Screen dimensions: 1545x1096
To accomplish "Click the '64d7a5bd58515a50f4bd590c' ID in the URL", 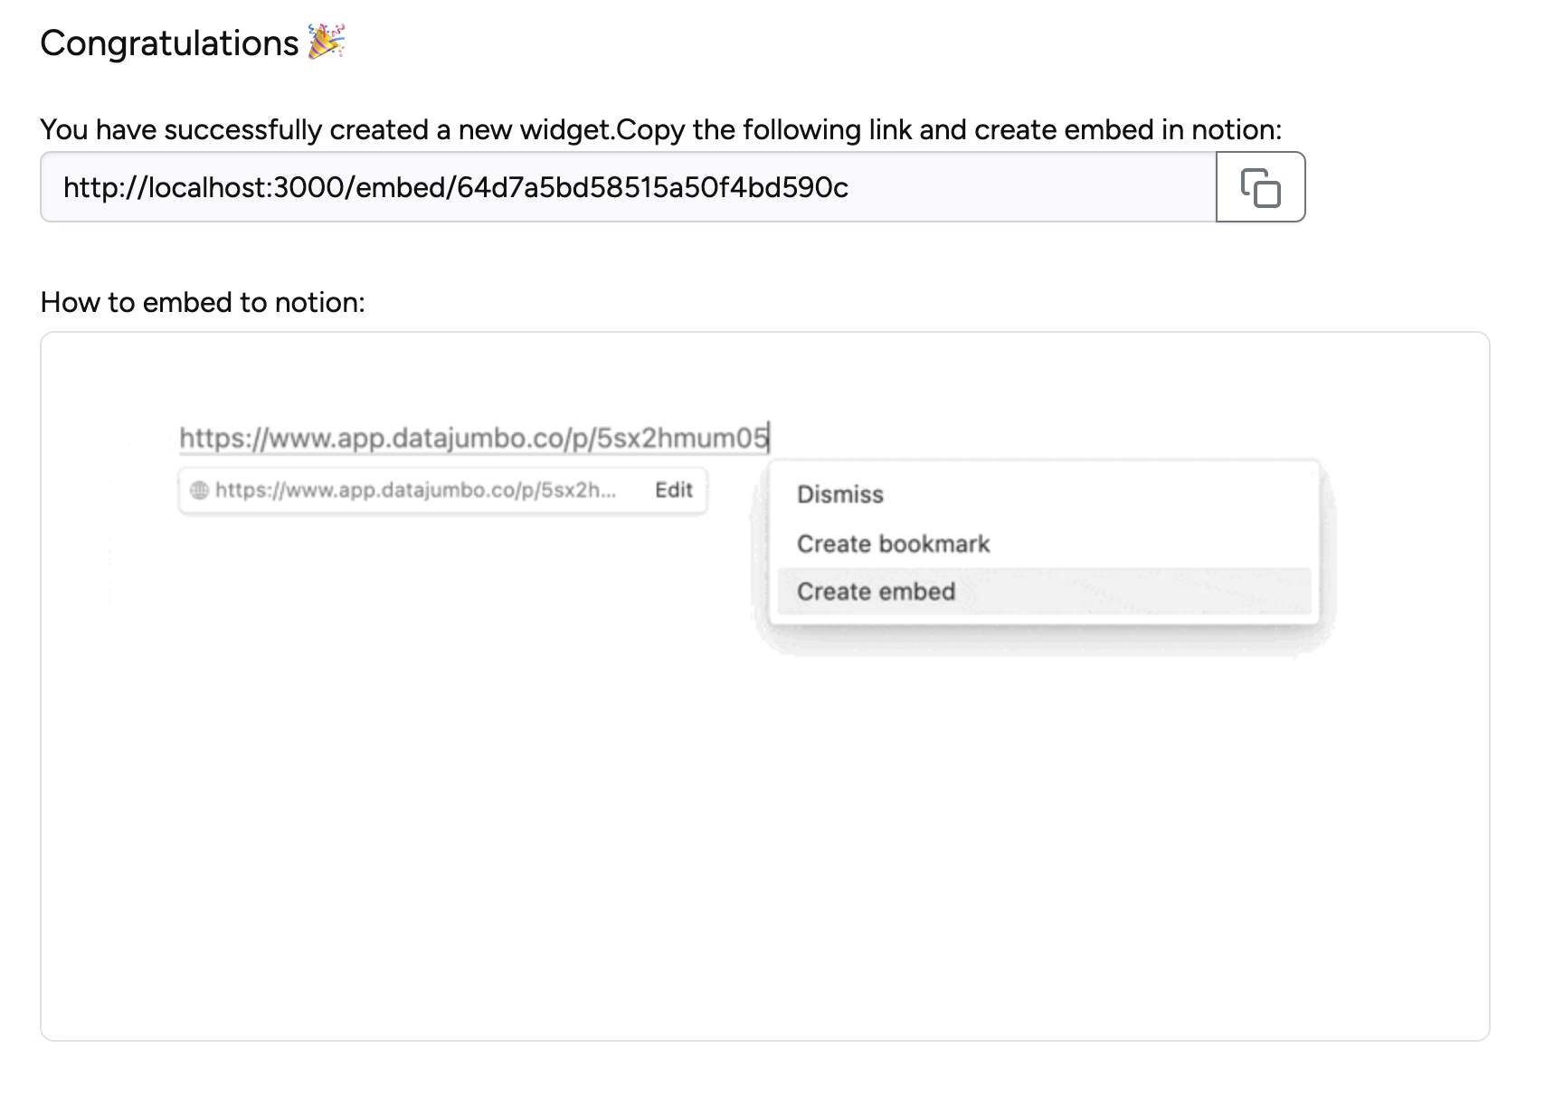I will (652, 187).
